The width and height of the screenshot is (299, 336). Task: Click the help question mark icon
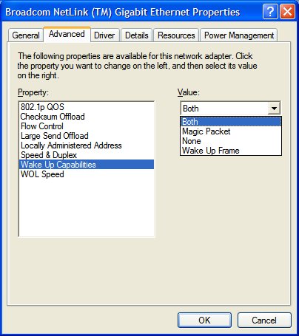(x=270, y=11)
